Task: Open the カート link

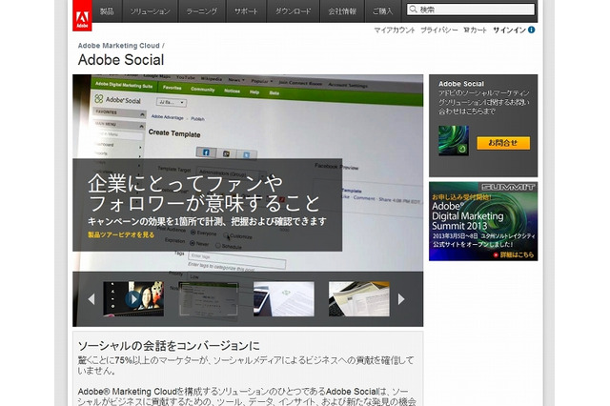Action: 475,30
